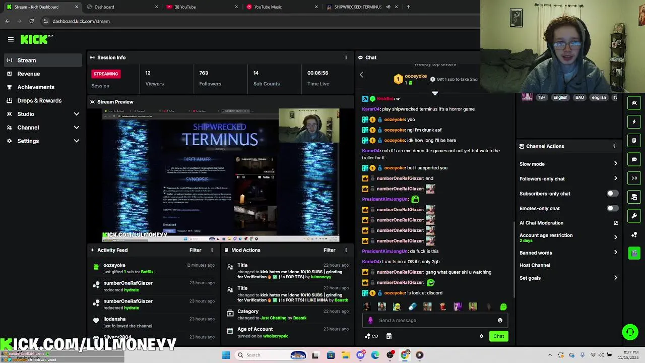Screen dimensions: 645x363
Task: Click the green Chat send button
Action: (x=498, y=336)
